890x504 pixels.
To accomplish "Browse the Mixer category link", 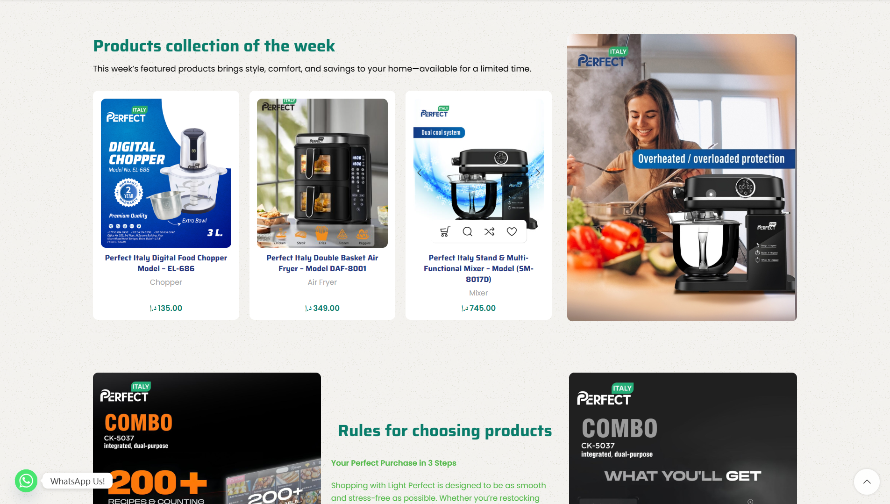I will pyautogui.click(x=478, y=293).
